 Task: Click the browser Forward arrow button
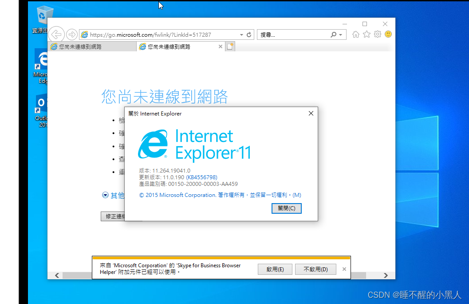72,35
